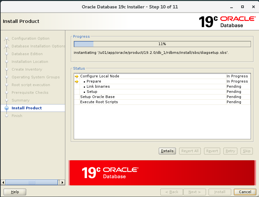Click the Revert button
This screenshot has height=197, width=259.
pyautogui.click(x=212, y=151)
